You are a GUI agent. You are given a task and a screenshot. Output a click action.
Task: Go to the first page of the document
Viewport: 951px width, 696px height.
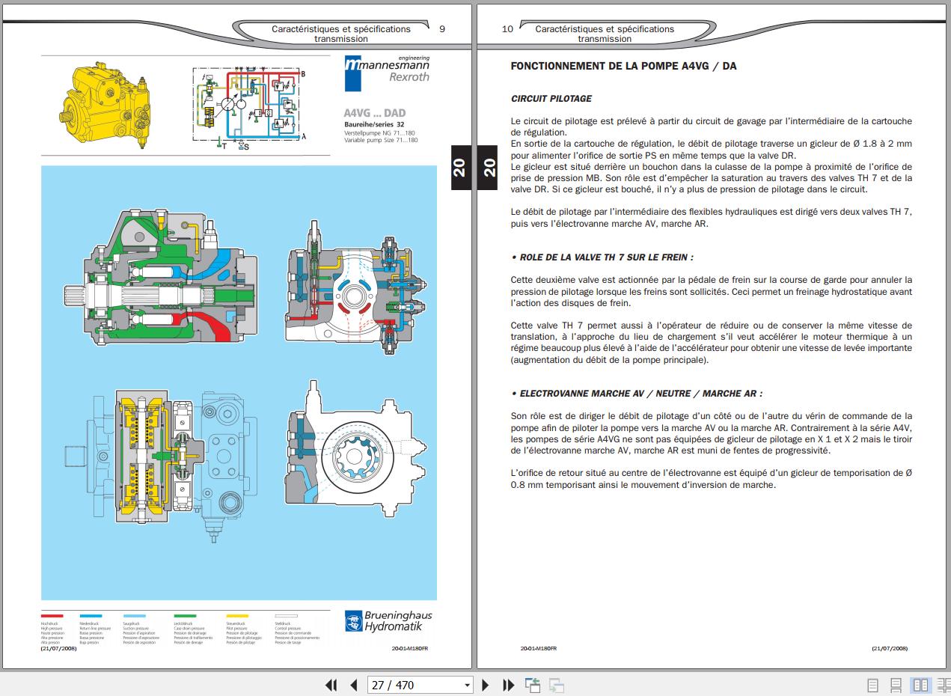click(331, 685)
